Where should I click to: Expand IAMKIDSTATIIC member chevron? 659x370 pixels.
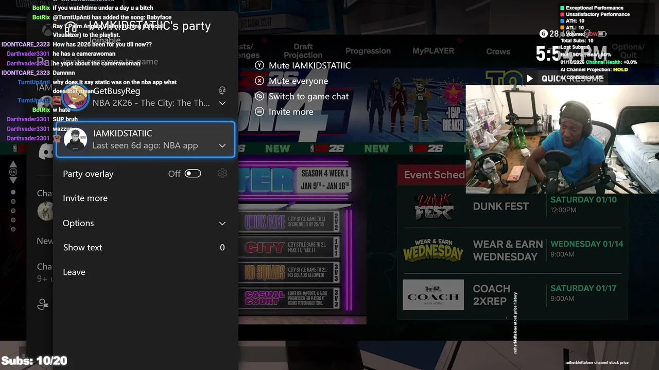[222, 145]
